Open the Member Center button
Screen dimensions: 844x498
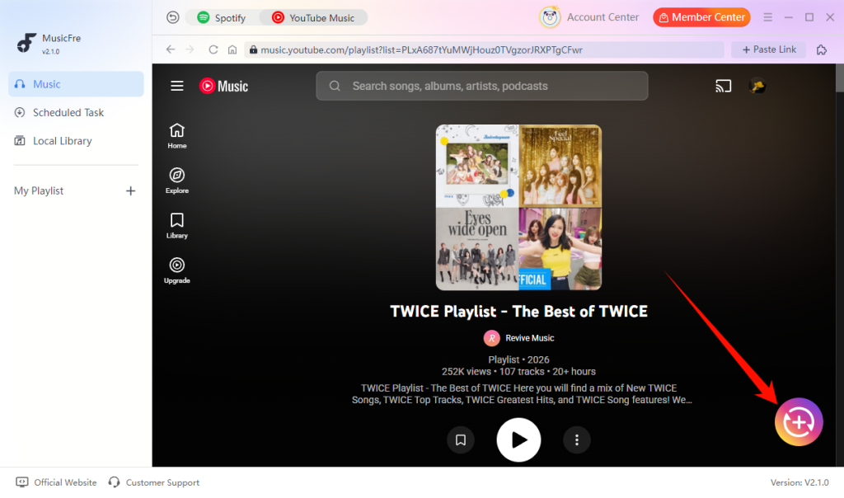coord(701,17)
